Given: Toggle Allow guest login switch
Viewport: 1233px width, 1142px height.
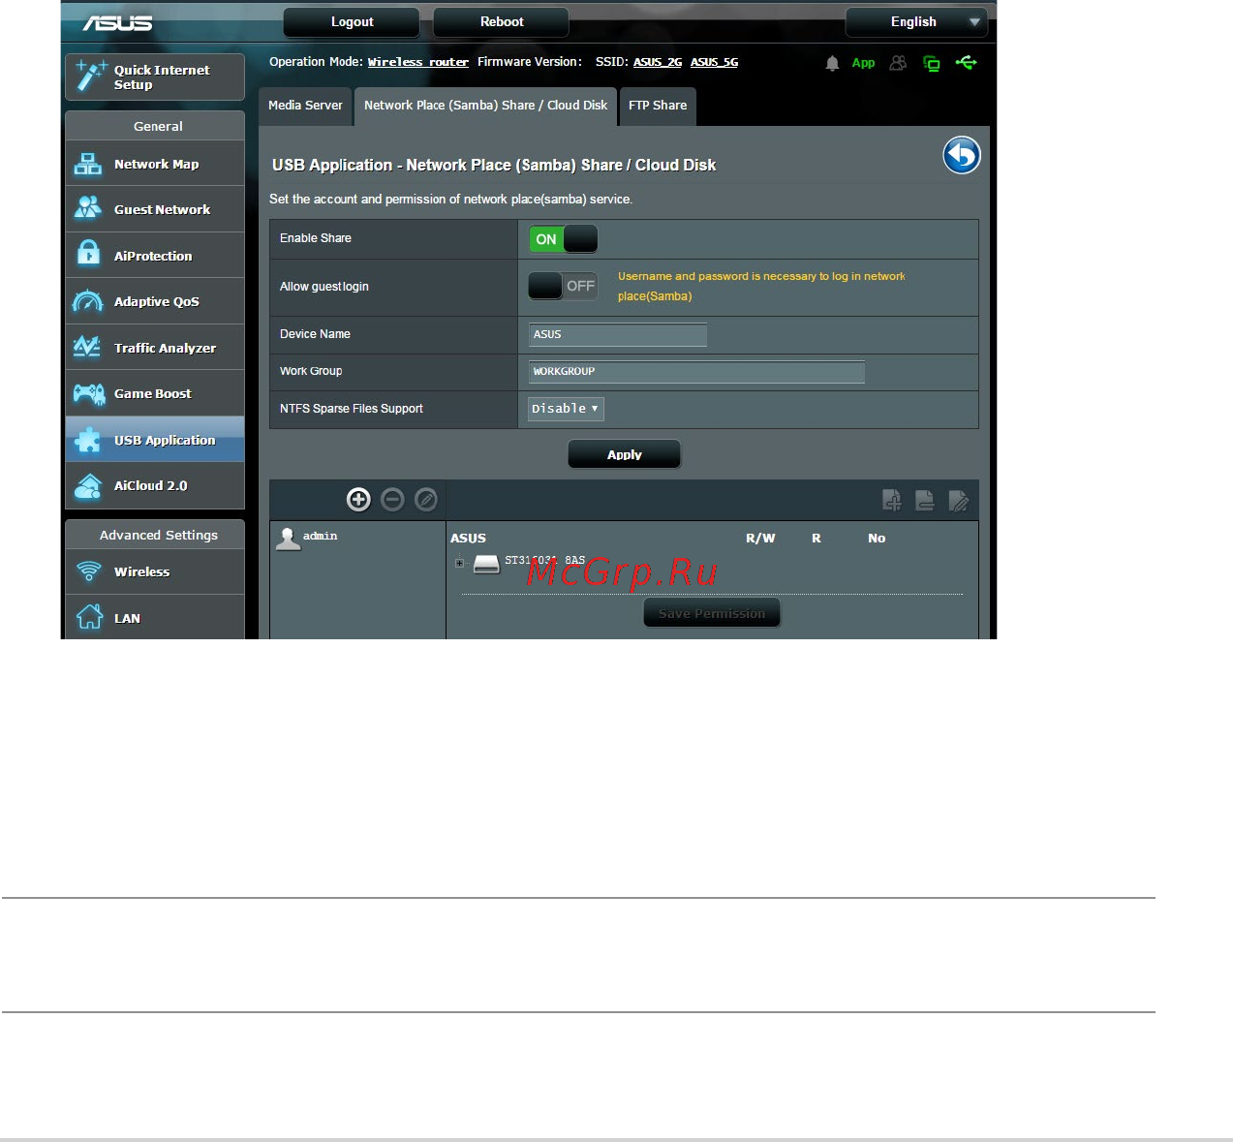Looking at the screenshot, I should tap(563, 286).
